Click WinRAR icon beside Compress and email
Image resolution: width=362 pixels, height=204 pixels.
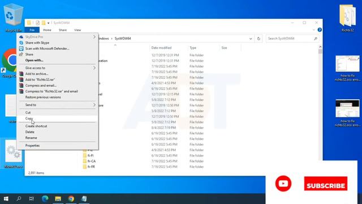[21, 86]
